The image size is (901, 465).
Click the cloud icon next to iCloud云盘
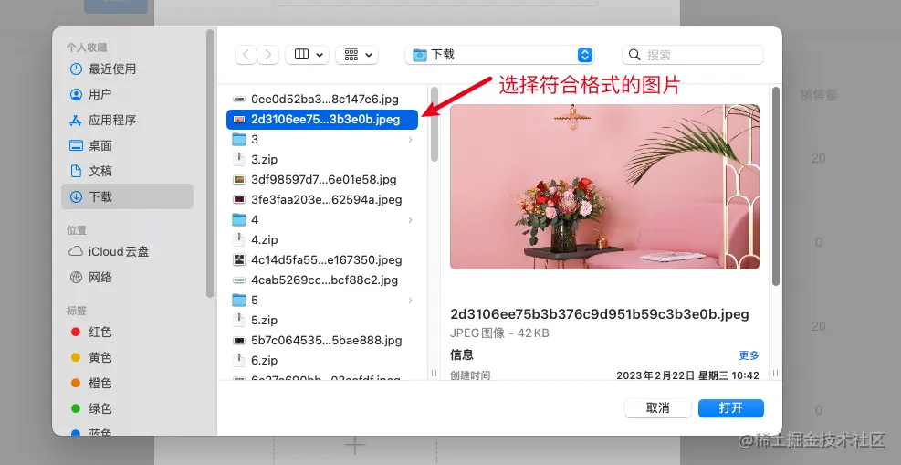pyautogui.click(x=76, y=252)
